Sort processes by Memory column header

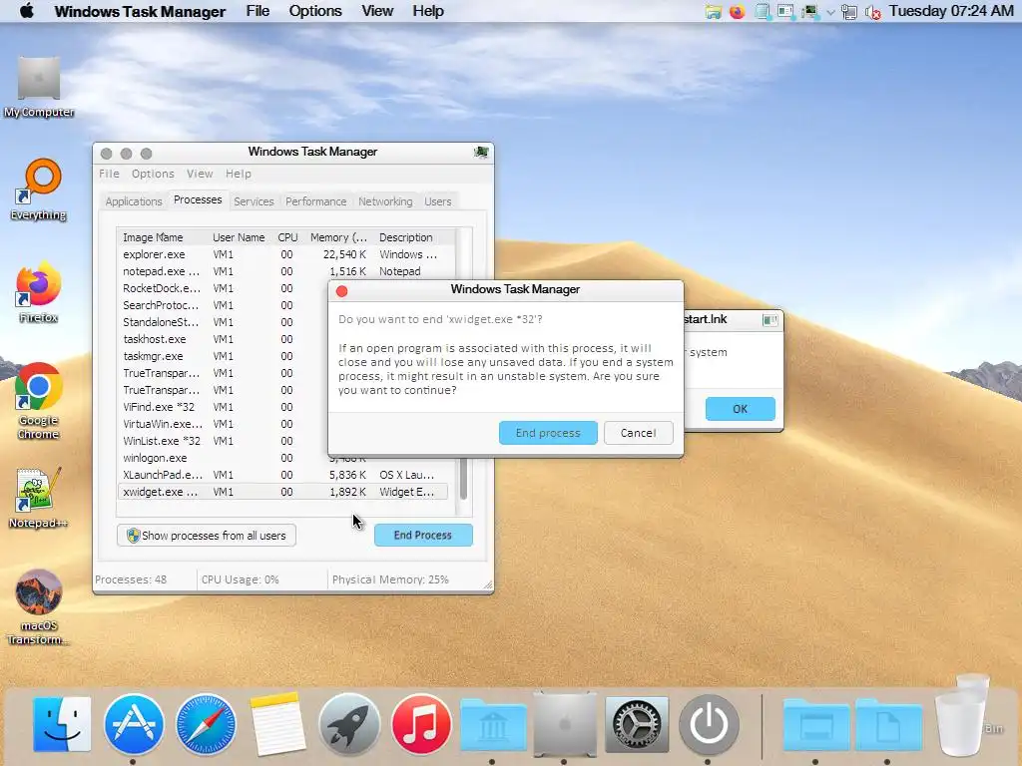(x=338, y=237)
